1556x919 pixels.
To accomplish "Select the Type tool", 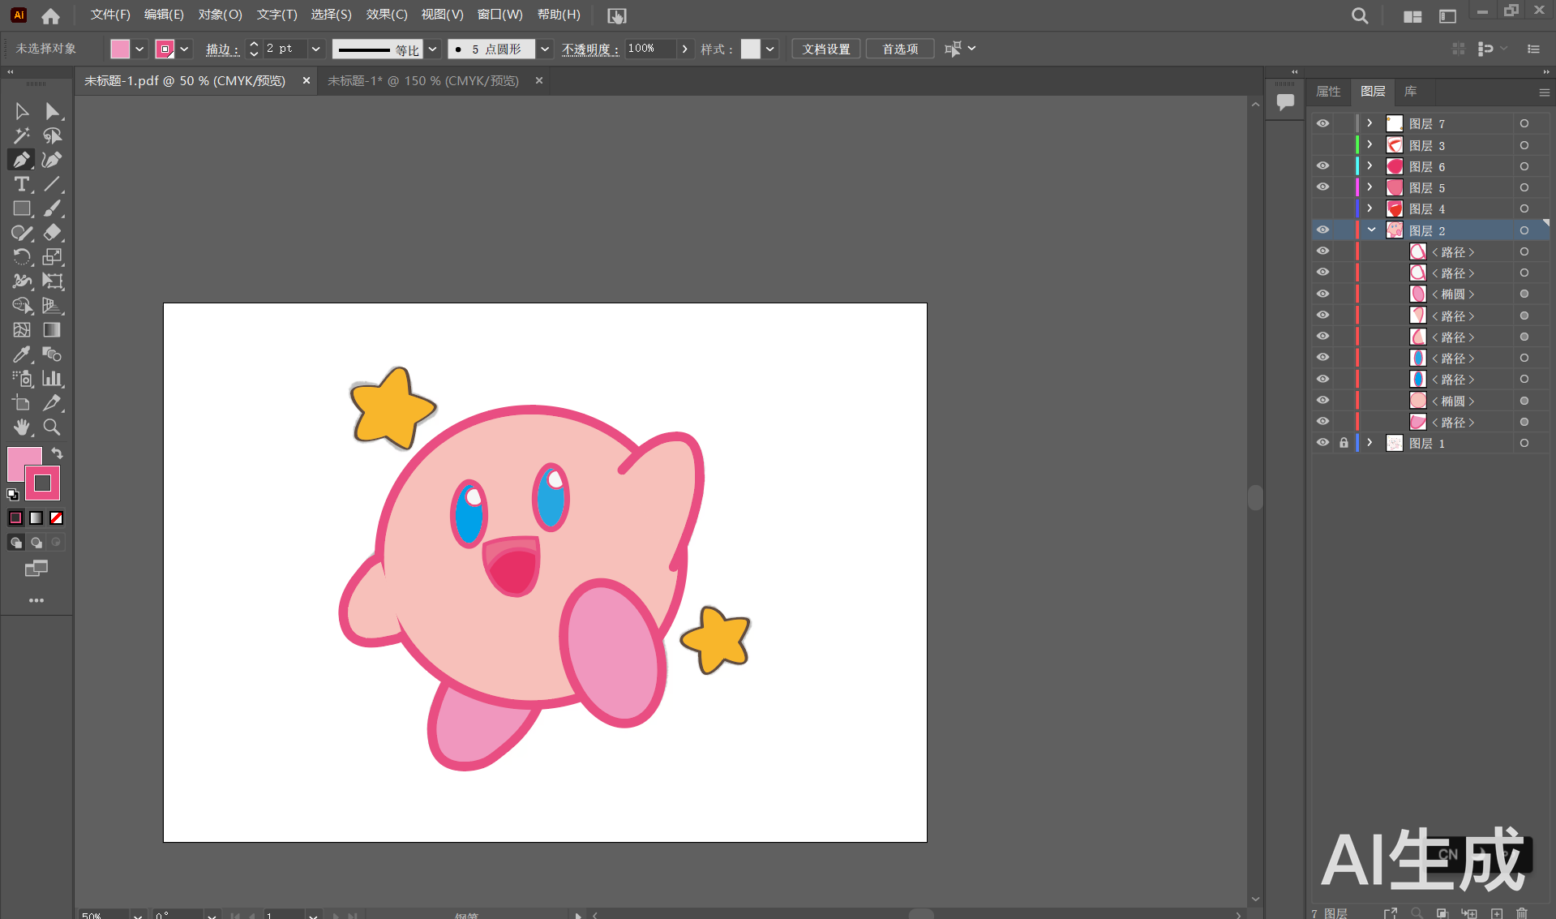I will [21, 184].
